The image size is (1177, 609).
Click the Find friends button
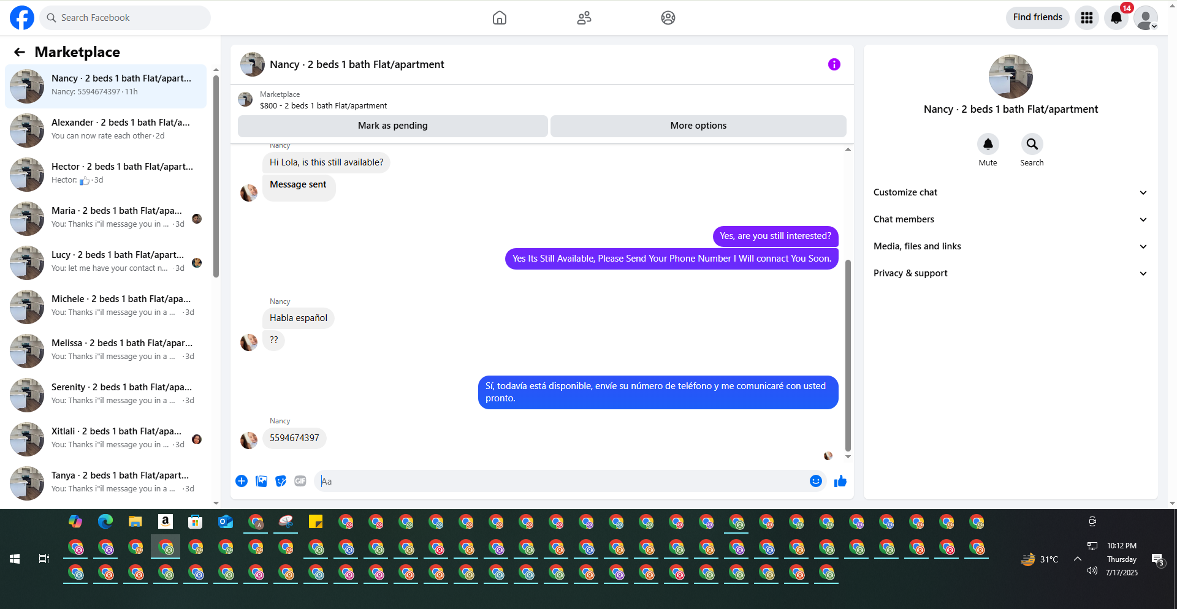(1038, 17)
